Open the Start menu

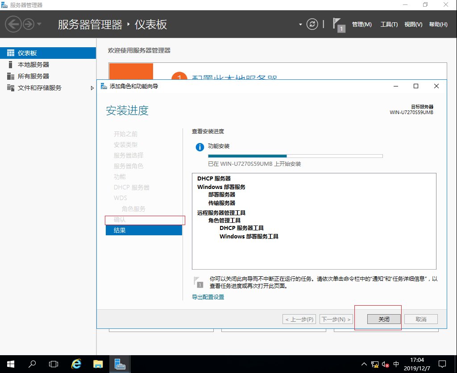tap(10, 364)
